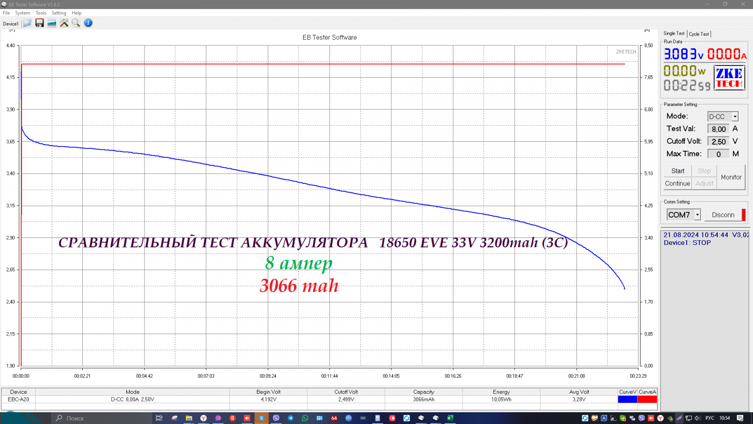Click the floppy disk save icon
753x424 pixels.
point(40,23)
